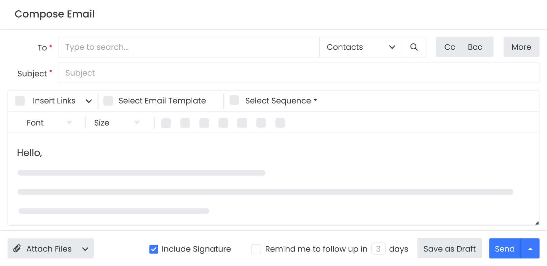Focus the To recipient search field

pos(189,47)
